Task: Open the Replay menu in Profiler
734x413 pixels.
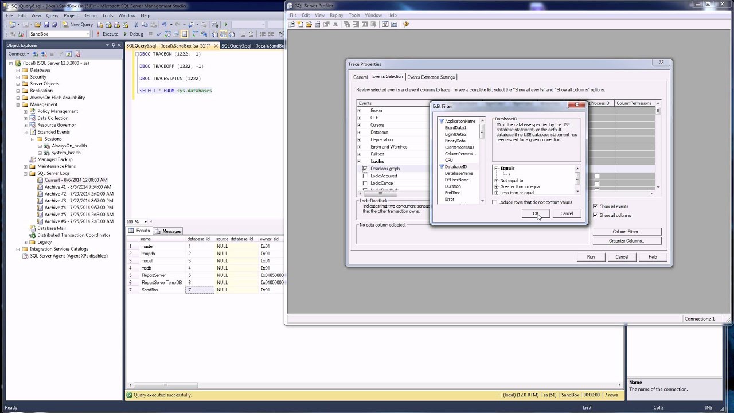Action: 337,15
